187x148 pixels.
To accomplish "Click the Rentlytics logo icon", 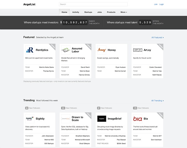I will coord(30,50).
